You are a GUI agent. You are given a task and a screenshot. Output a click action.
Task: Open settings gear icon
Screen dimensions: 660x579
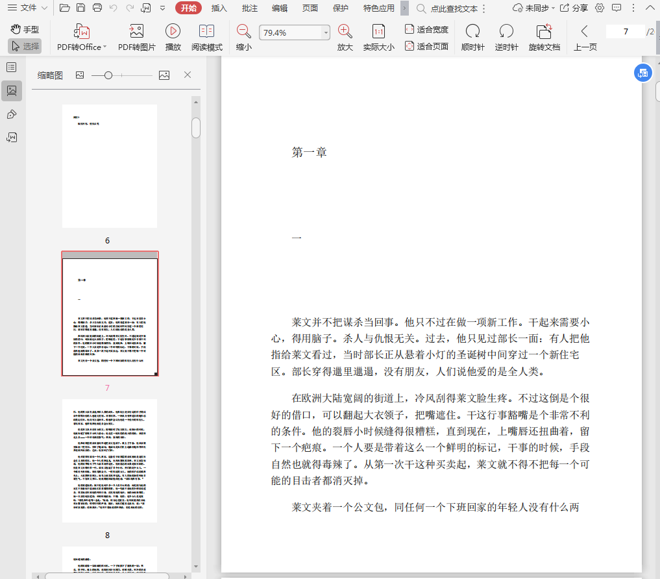coord(600,8)
